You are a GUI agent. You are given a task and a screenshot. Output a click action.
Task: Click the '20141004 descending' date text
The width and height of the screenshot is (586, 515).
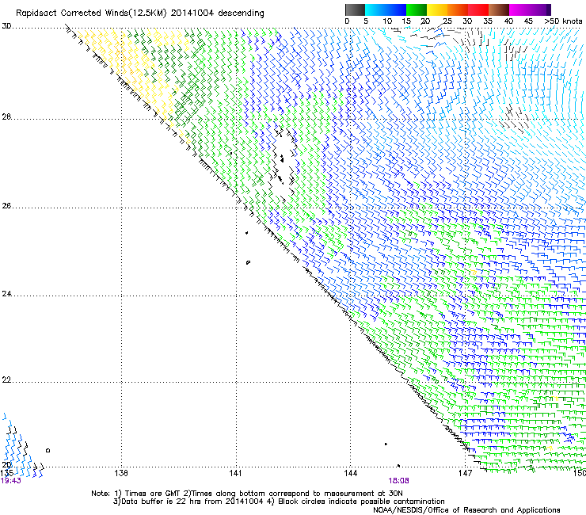click(x=217, y=13)
